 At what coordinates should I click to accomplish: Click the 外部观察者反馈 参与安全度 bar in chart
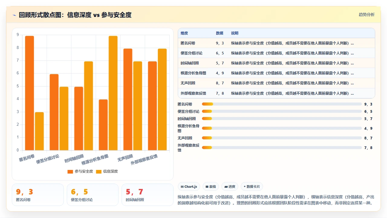[152, 106]
